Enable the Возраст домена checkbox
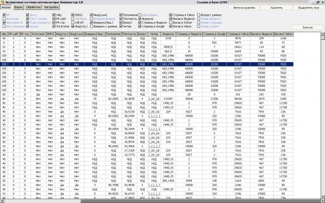325x203 pixels. pos(198,15)
